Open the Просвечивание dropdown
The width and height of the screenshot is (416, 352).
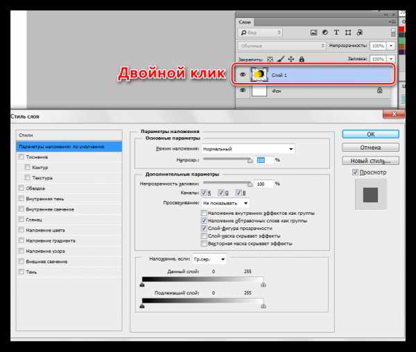[x=225, y=203]
